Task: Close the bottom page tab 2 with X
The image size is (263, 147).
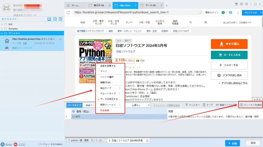Action: coord(147,141)
